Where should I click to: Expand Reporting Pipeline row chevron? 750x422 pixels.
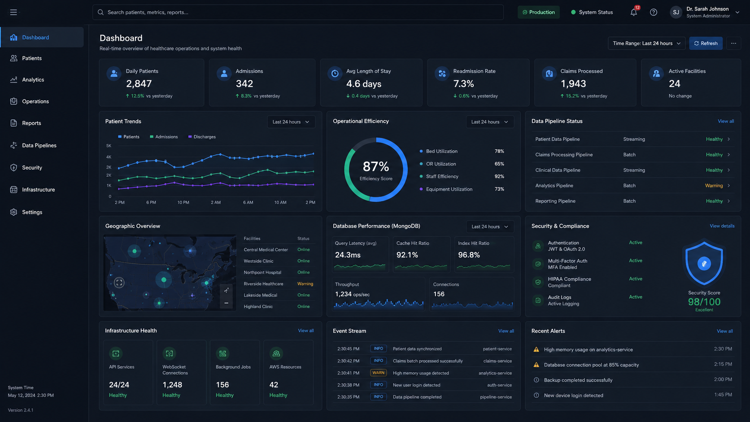pyautogui.click(x=728, y=201)
